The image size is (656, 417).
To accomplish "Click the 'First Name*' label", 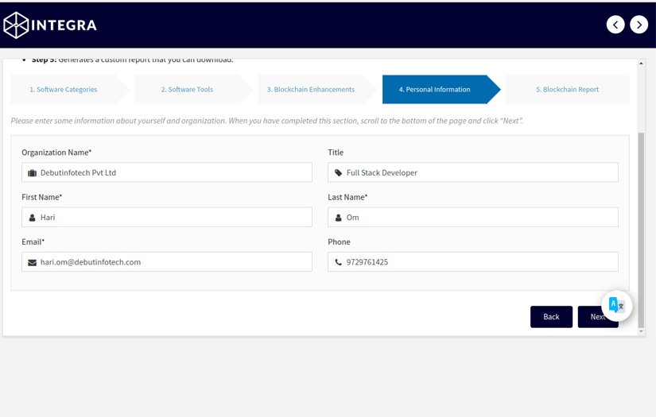I will pos(42,197).
